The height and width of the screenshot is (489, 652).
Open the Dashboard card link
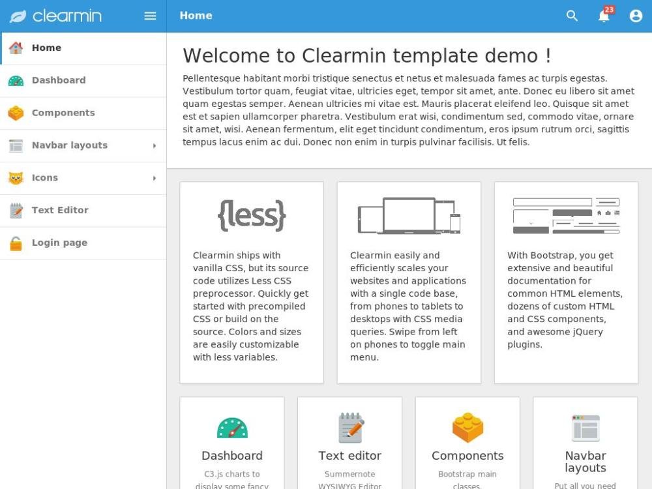232,455
